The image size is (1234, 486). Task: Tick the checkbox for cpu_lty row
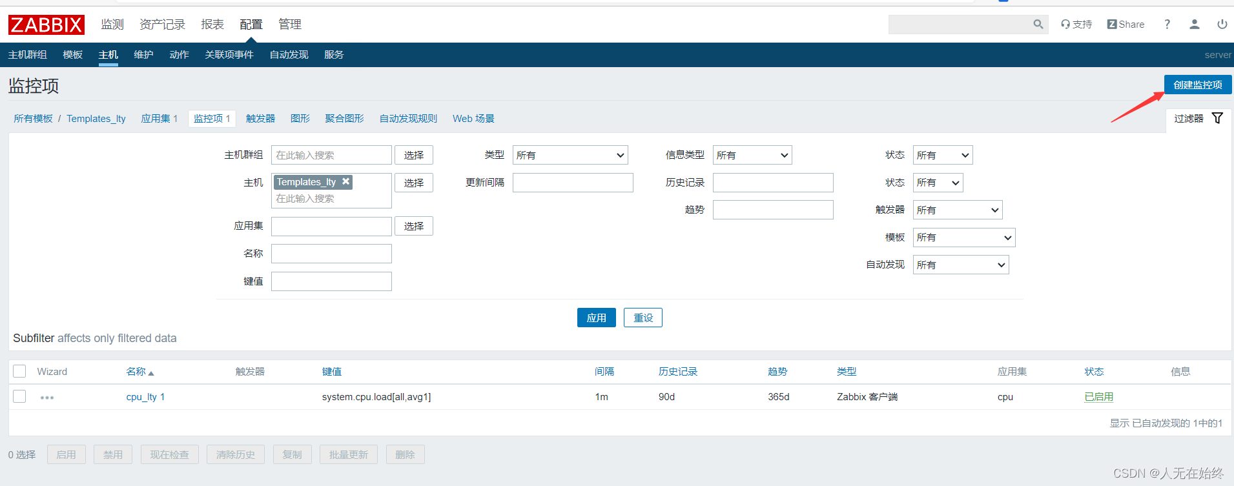19,396
